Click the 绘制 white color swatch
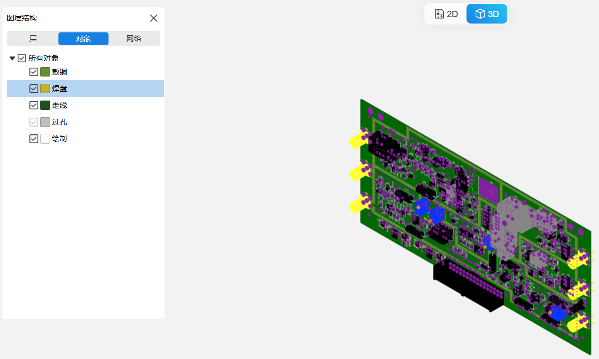Screen dimensions: 599x359 (45, 139)
